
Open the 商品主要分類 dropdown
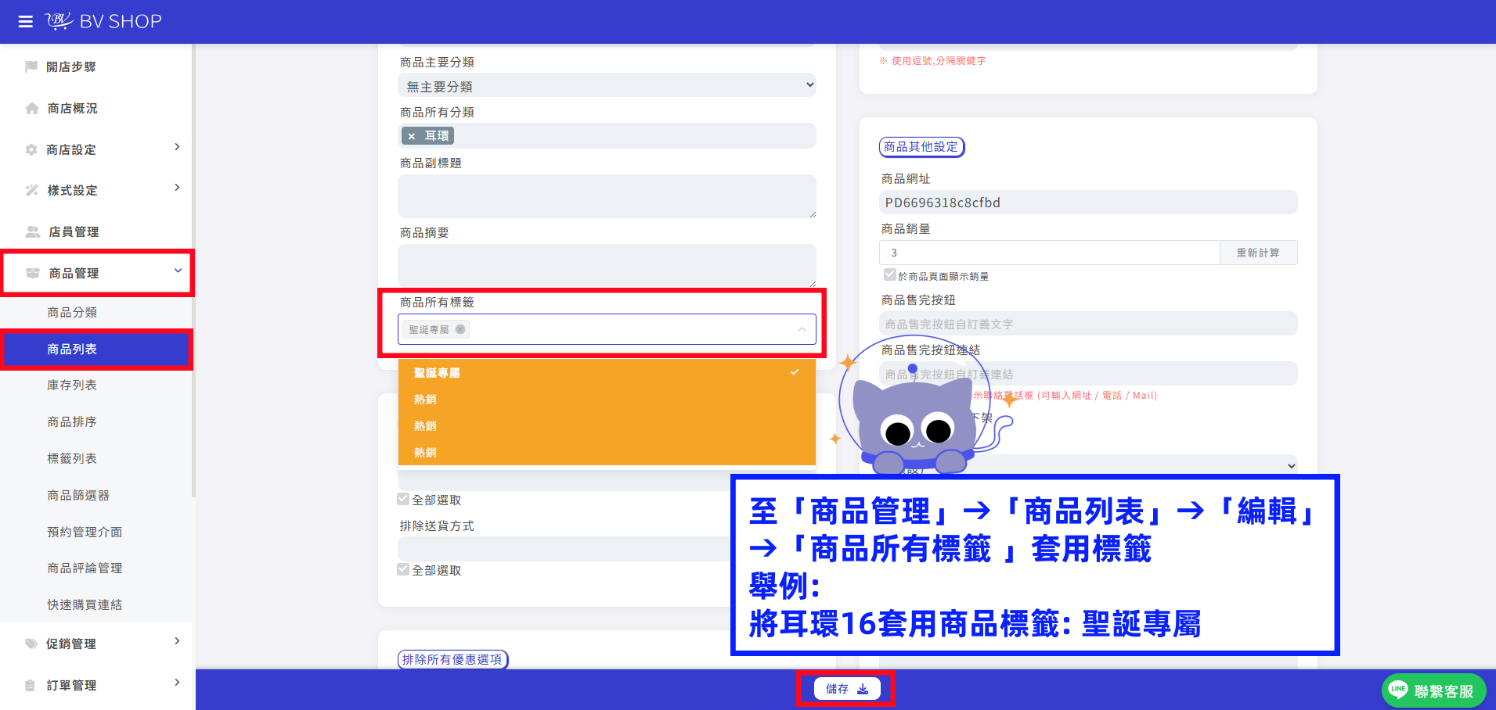(607, 85)
